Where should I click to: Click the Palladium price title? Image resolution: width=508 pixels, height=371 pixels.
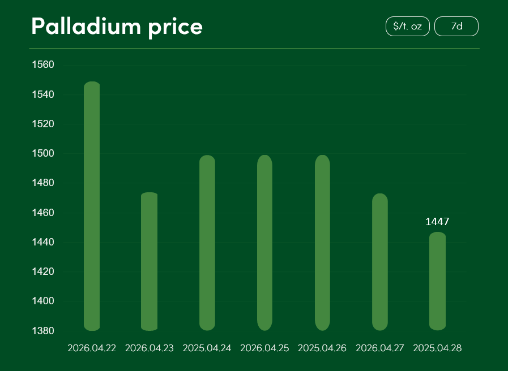pos(117,26)
